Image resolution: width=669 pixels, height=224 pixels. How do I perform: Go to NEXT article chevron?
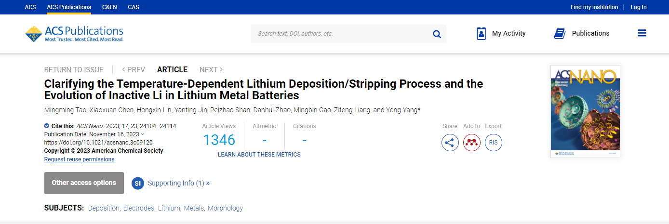[x=221, y=70]
